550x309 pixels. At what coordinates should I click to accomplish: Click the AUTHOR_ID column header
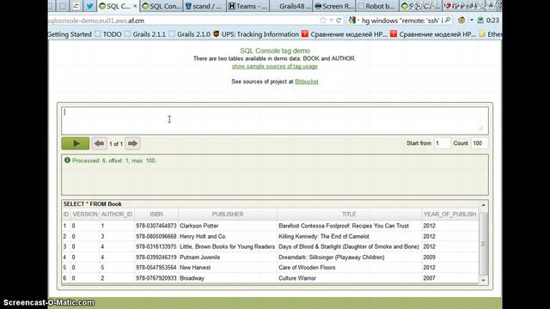(x=117, y=214)
